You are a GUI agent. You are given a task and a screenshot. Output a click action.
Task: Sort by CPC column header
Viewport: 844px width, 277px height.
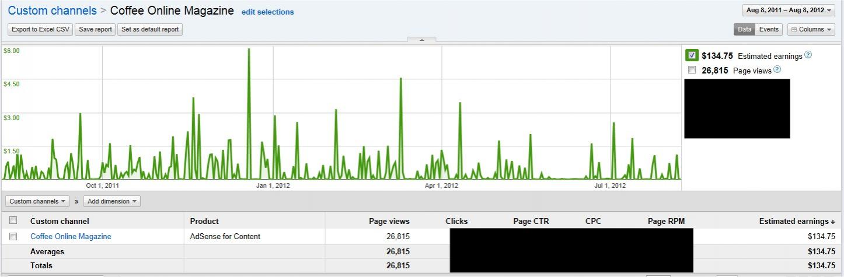(x=593, y=221)
